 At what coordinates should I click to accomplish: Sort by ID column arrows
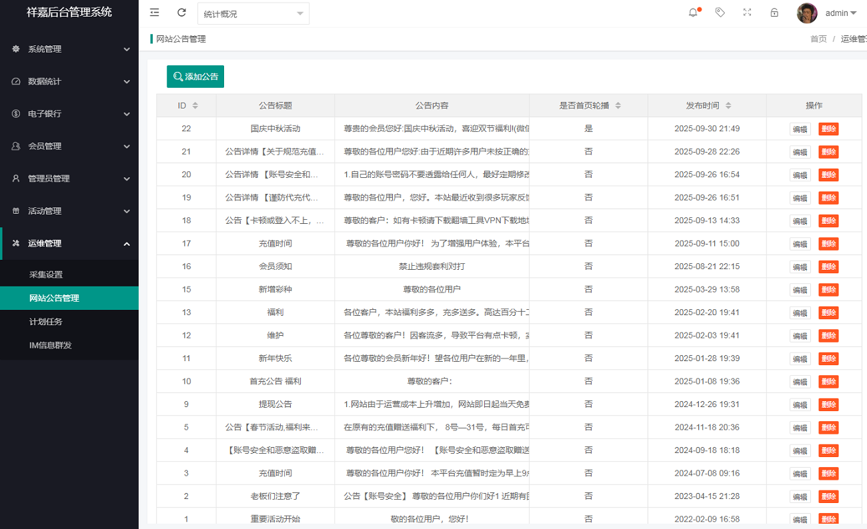tap(195, 106)
